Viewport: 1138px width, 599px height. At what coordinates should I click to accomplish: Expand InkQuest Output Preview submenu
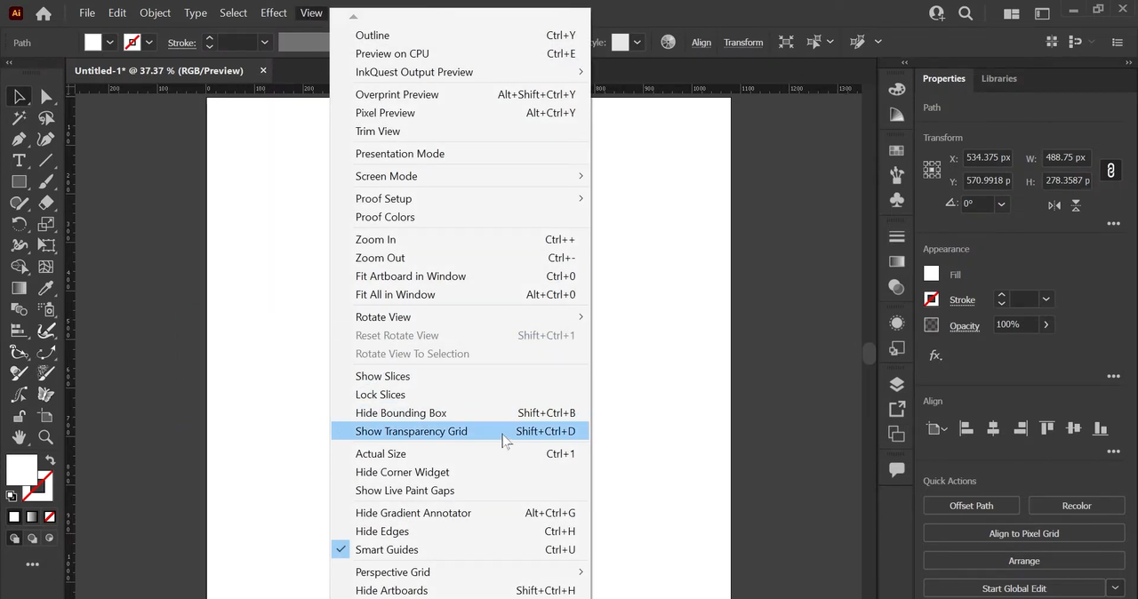click(460, 72)
